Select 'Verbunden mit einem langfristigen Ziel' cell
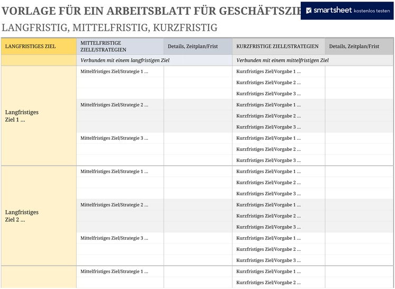 coord(155,60)
